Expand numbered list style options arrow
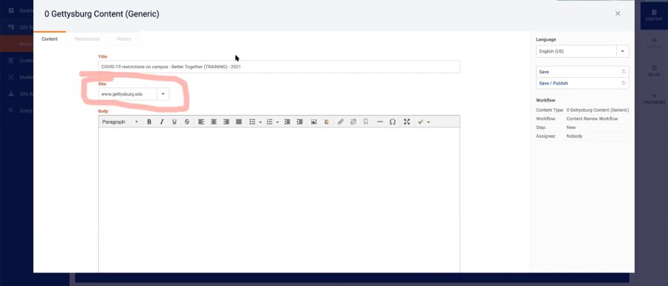 (x=278, y=122)
